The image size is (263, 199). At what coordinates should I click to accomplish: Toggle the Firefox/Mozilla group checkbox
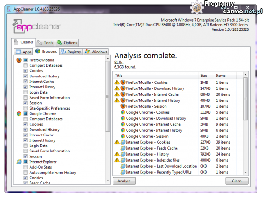click(25, 60)
